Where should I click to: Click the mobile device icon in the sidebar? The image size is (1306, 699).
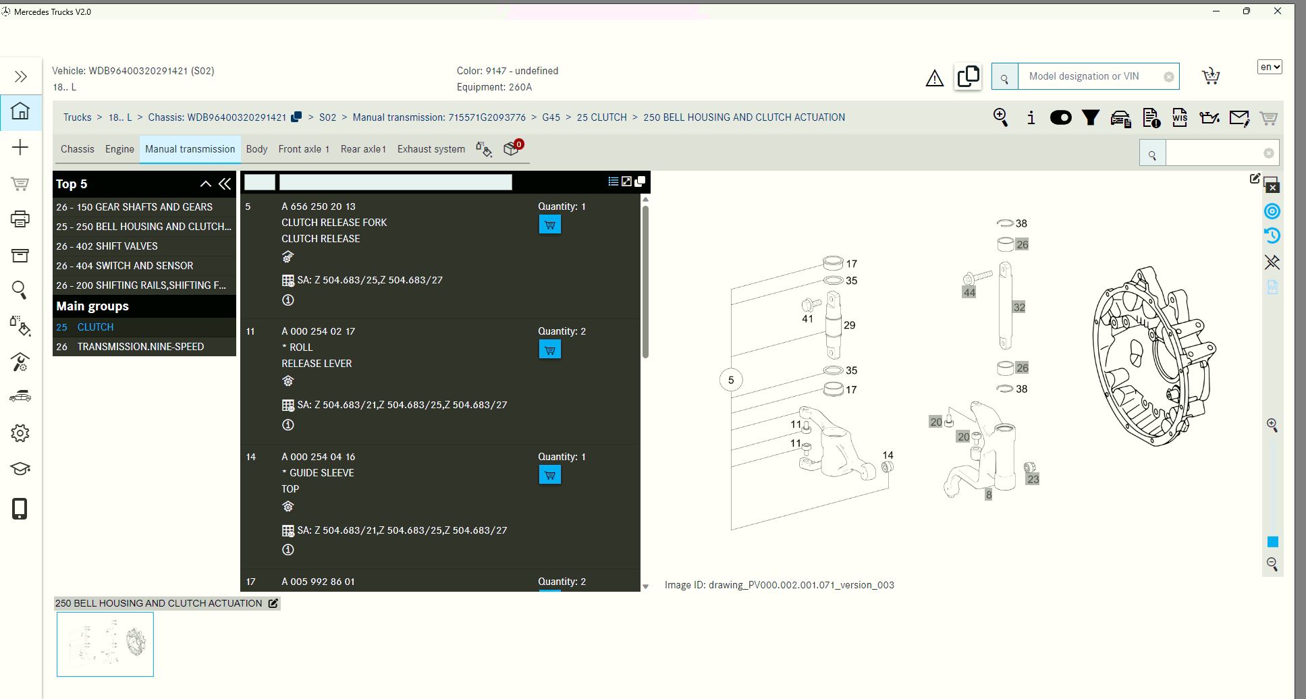coord(20,509)
